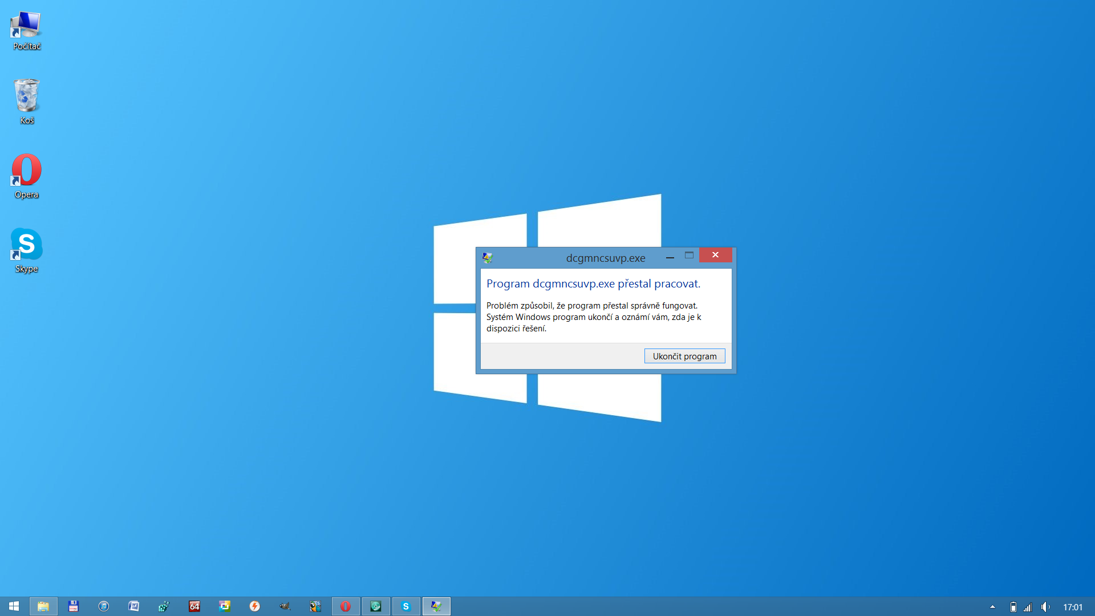Select the Opera desktop shortcut
The height and width of the screenshot is (616, 1095).
point(26,176)
